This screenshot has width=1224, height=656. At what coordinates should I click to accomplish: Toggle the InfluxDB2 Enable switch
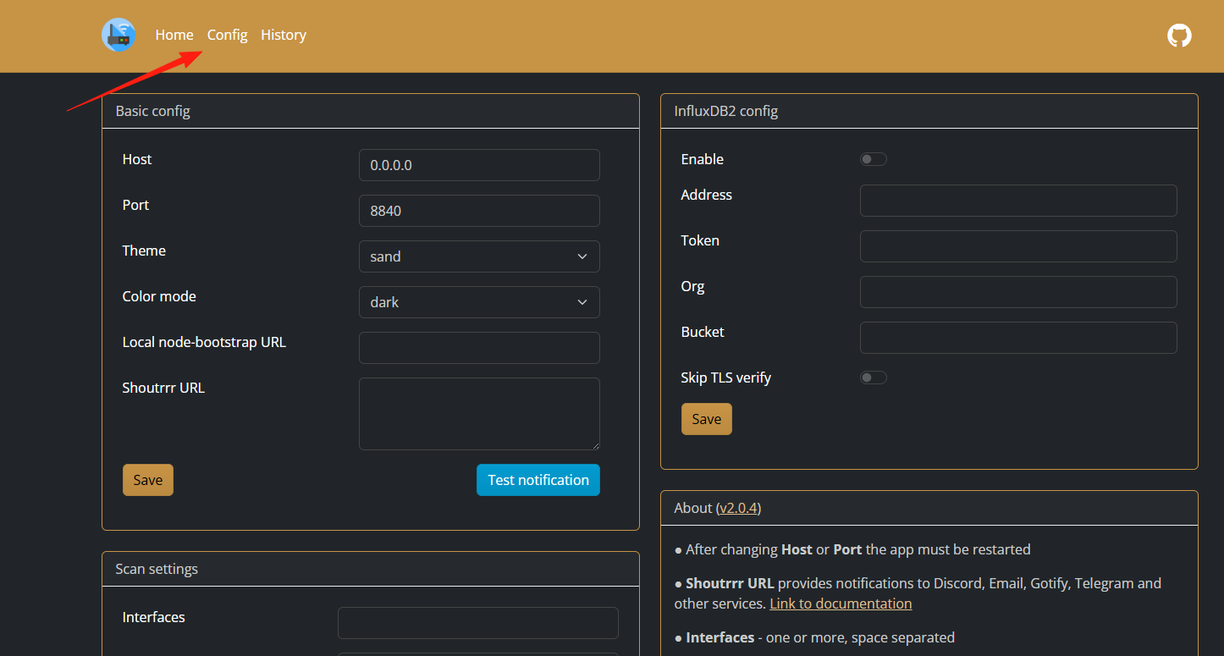[874, 159]
